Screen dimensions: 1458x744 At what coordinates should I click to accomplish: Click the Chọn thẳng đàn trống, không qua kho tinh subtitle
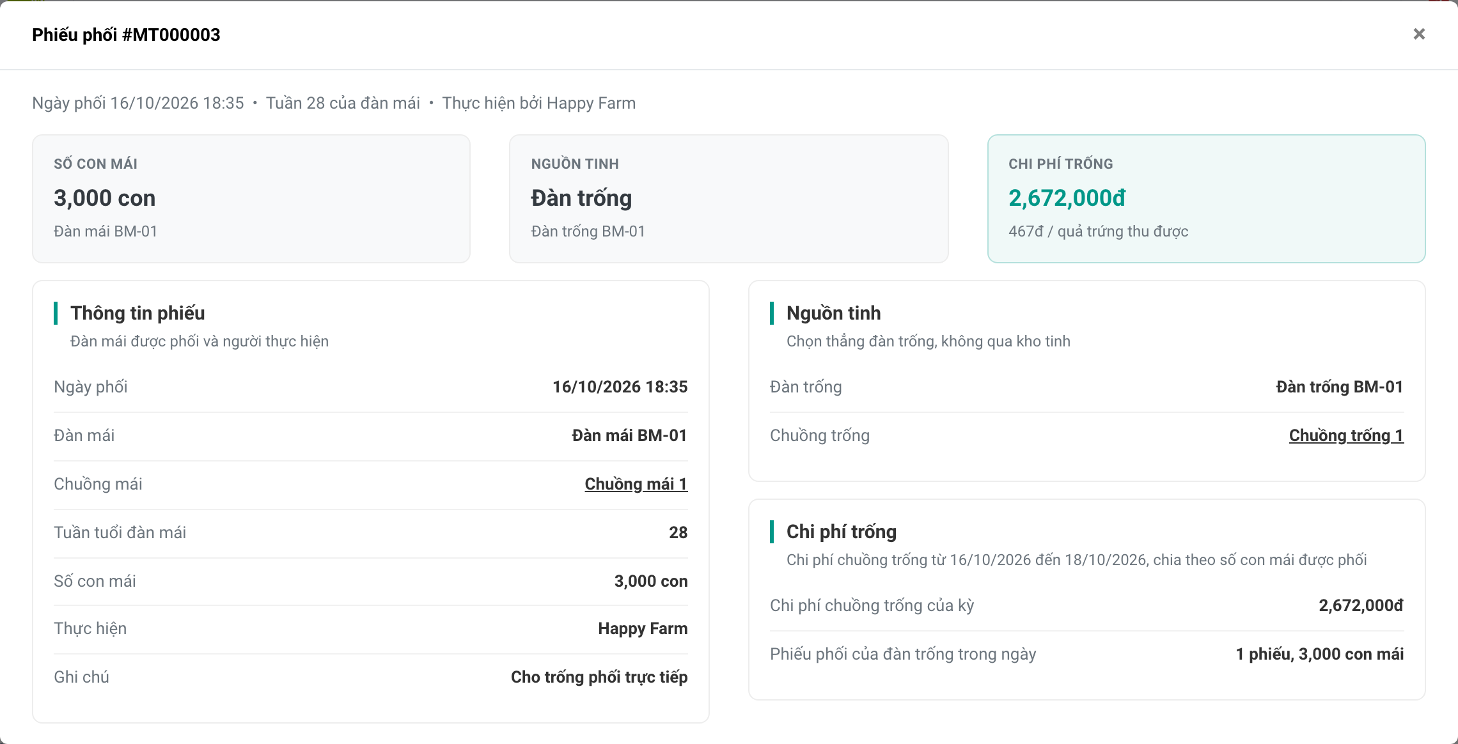[x=928, y=341]
